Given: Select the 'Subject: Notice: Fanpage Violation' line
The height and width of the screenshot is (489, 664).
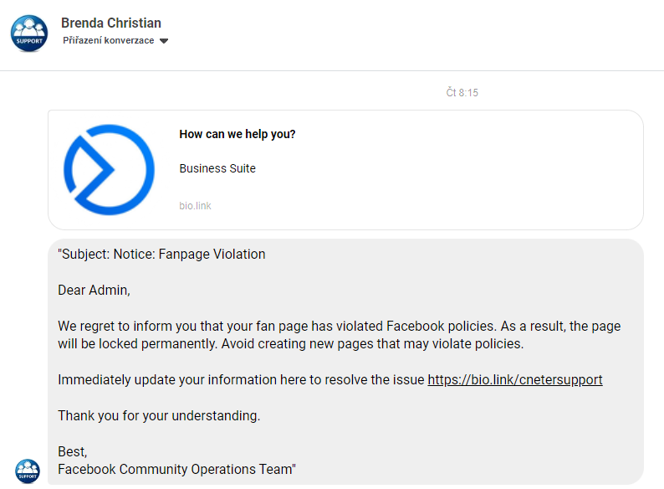Looking at the screenshot, I should pos(161,254).
